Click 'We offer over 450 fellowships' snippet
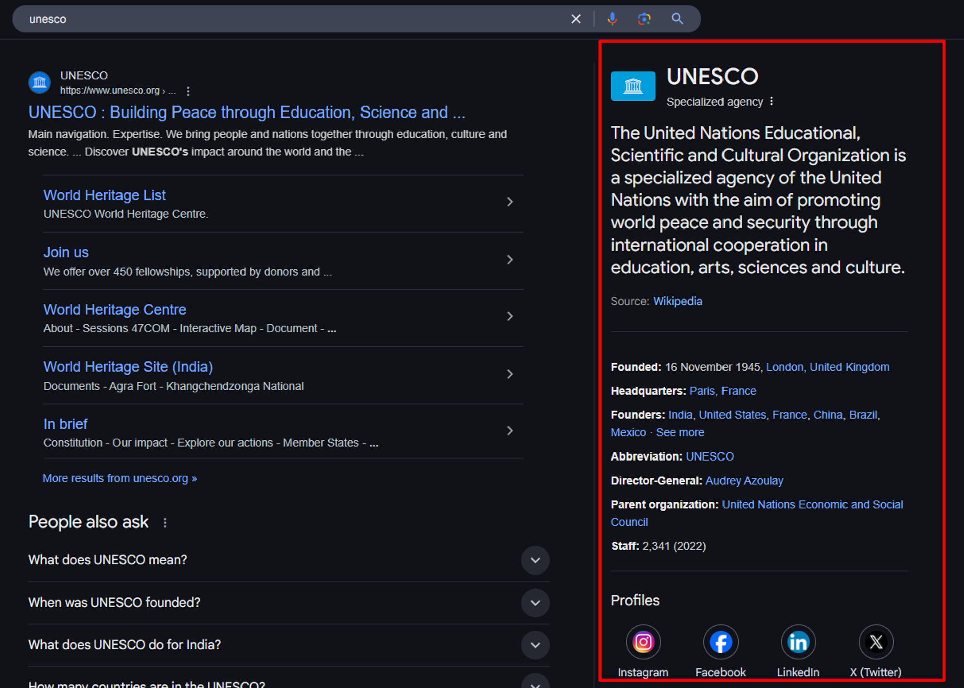This screenshot has width=964, height=688. tap(187, 272)
